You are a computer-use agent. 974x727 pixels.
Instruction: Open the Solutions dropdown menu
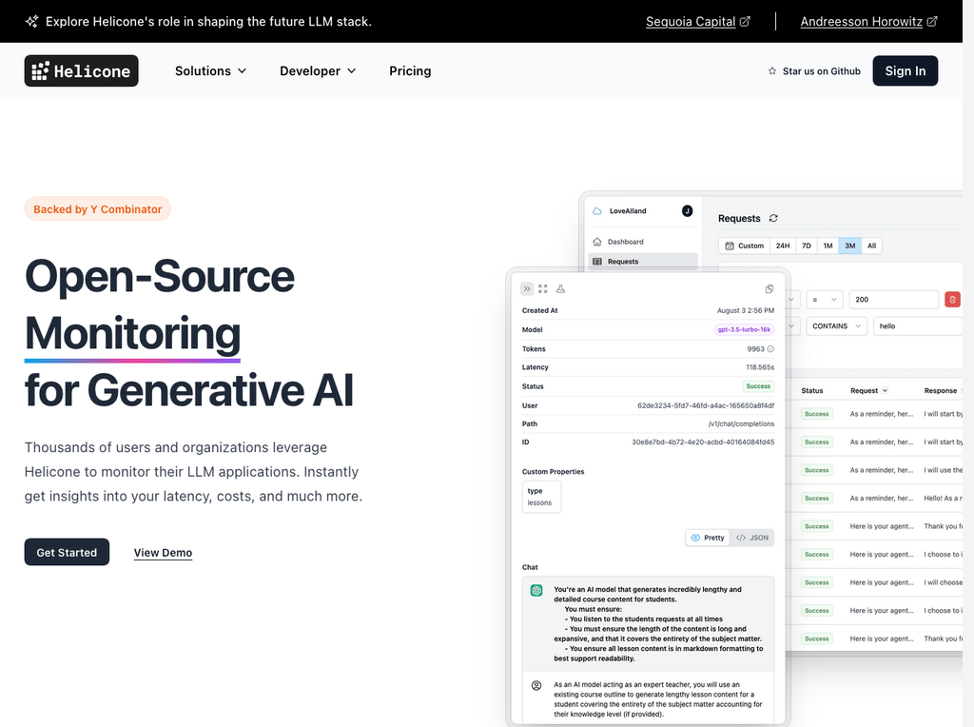[210, 71]
